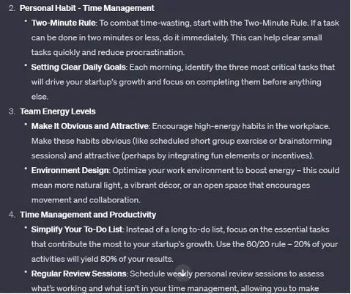Click the text 'movement and collaboration.'
The height and width of the screenshot is (294, 351).
86,200
